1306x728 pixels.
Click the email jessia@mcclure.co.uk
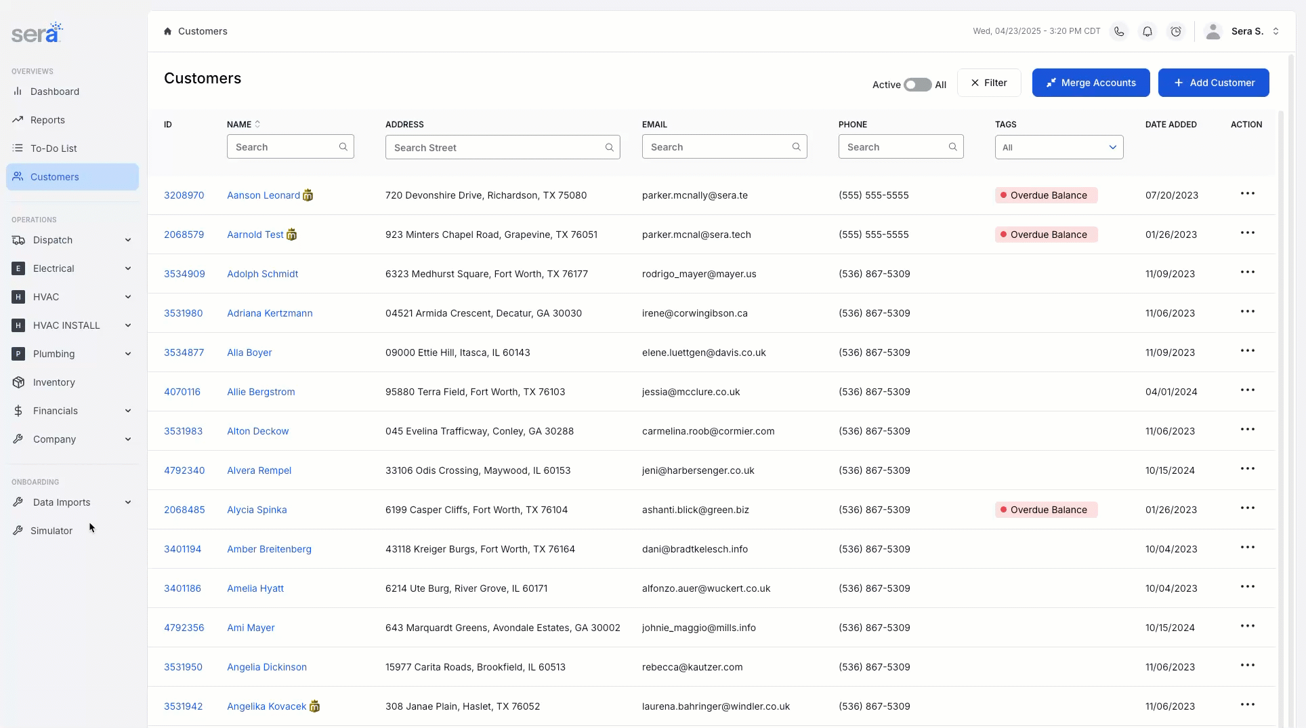(x=691, y=392)
